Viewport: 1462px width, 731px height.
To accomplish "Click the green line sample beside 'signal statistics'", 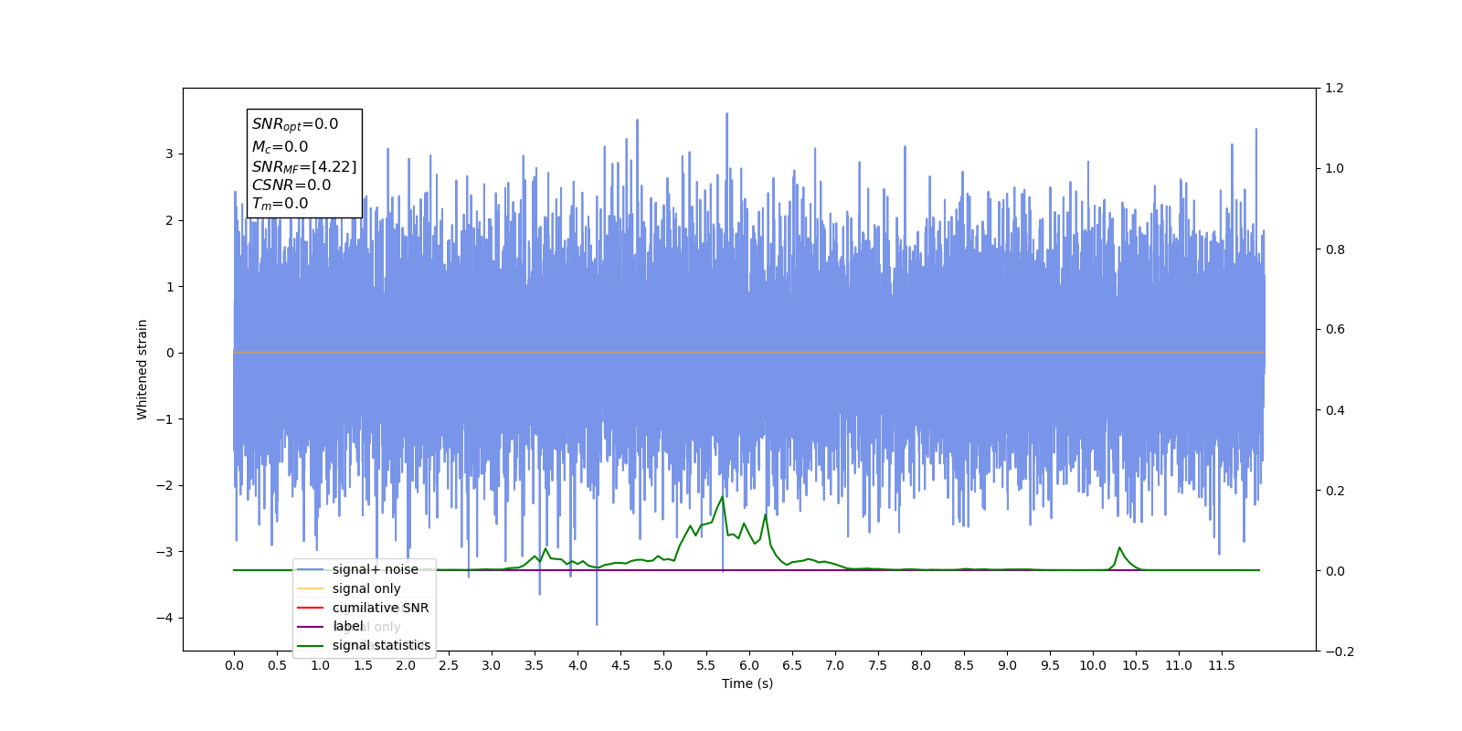I will (x=311, y=646).
